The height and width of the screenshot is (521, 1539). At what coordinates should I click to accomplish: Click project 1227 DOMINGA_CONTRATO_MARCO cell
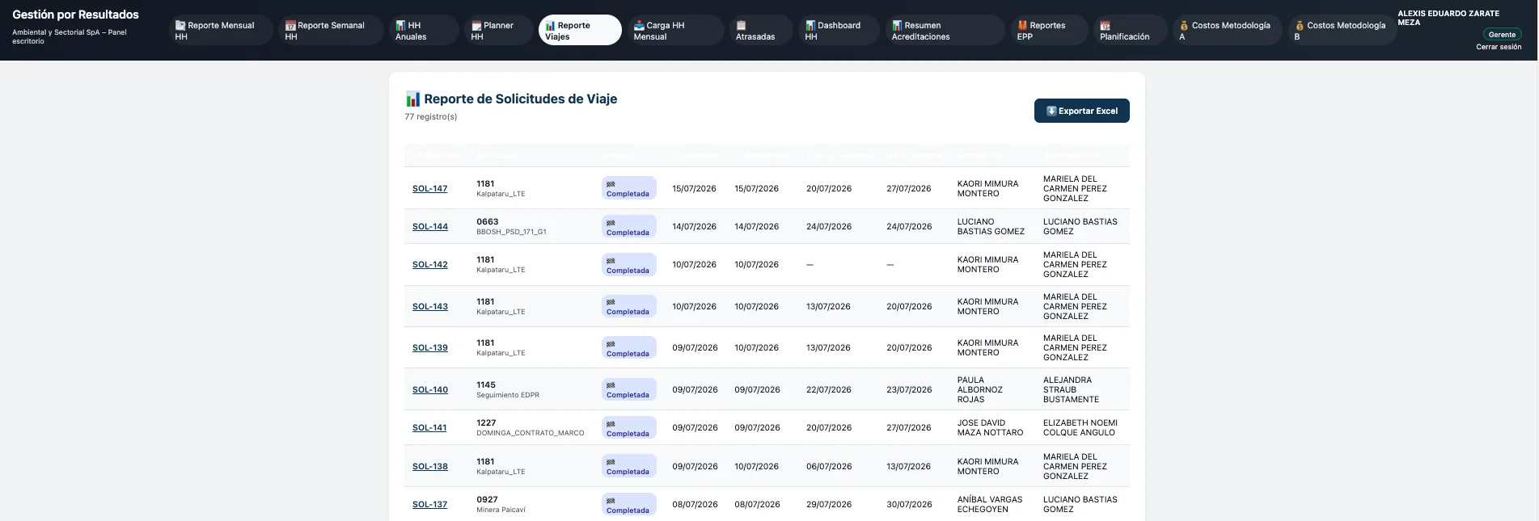click(x=530, y=427)
